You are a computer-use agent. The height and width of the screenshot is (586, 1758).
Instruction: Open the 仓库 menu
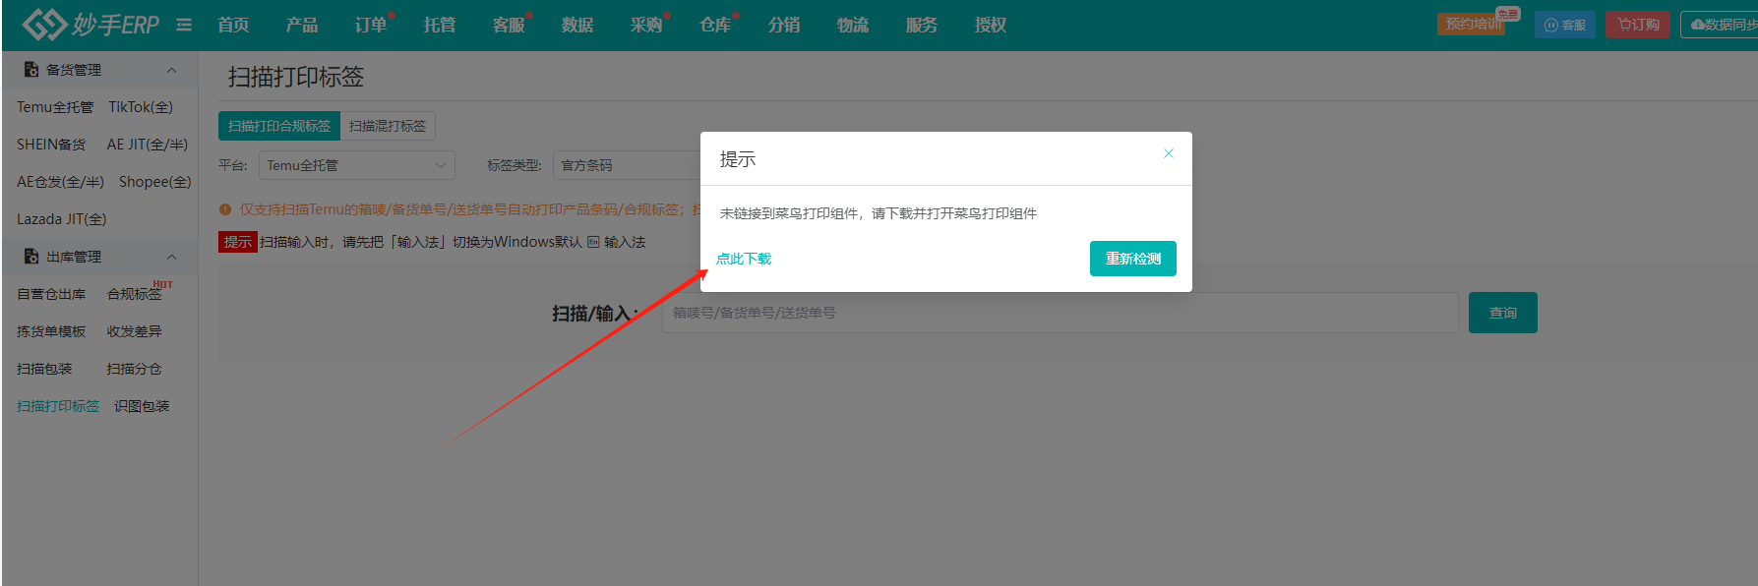tap(715, 25)
